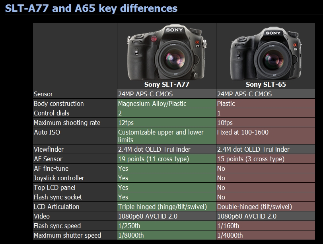Click the "Magnesium Alloy/Plastic" cell
The image size is (323, 244).
point(167,103)
